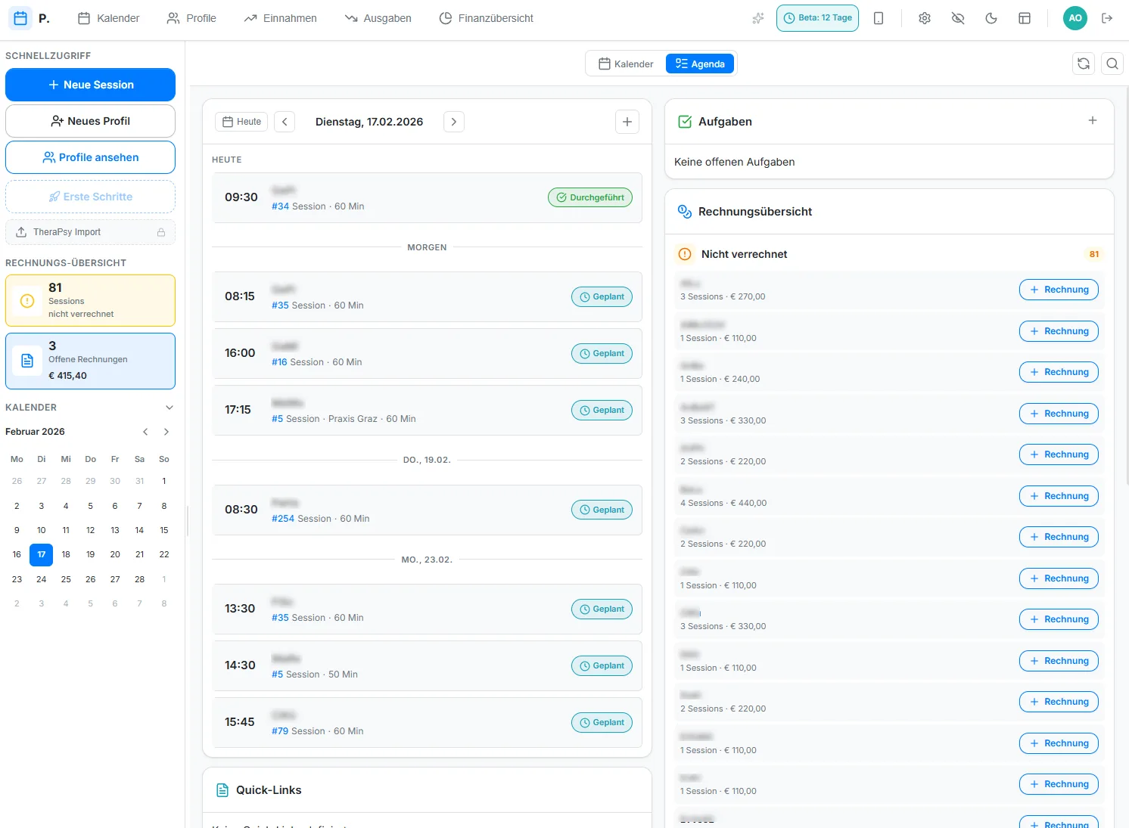Open search with the magnifier icon
Image resolution: width=1129 pixels, height=828 pixels.
tap(1112, 64)
